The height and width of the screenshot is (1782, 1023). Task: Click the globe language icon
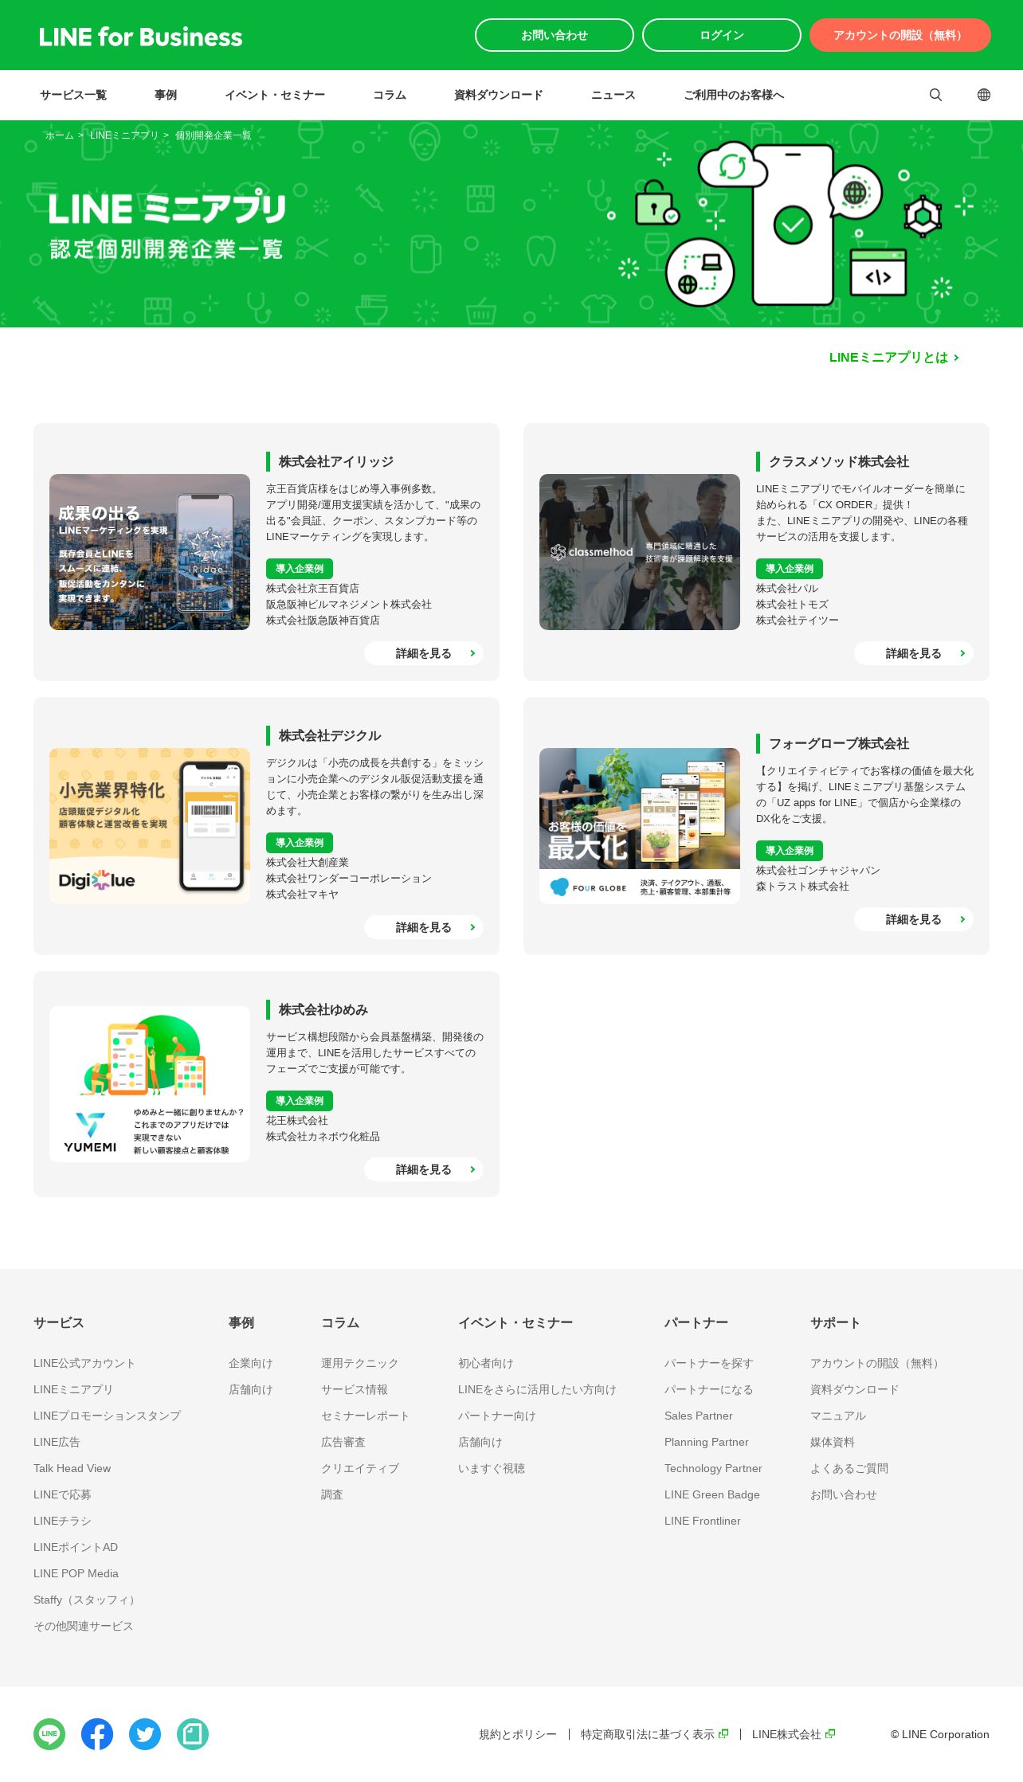click(x=984, y=95)
